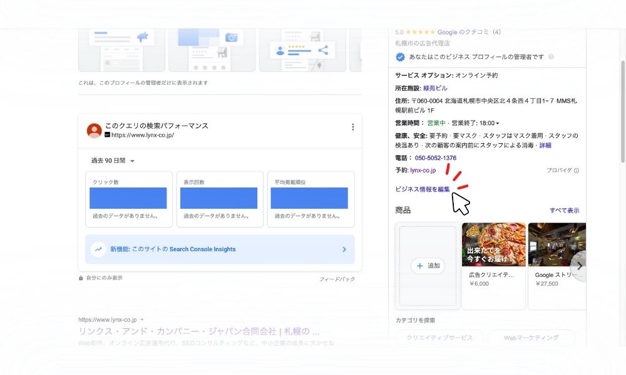Viewport: 626px width, 375px height.
Task: Click the megaphone post promo card
Action: click(121, 50)
